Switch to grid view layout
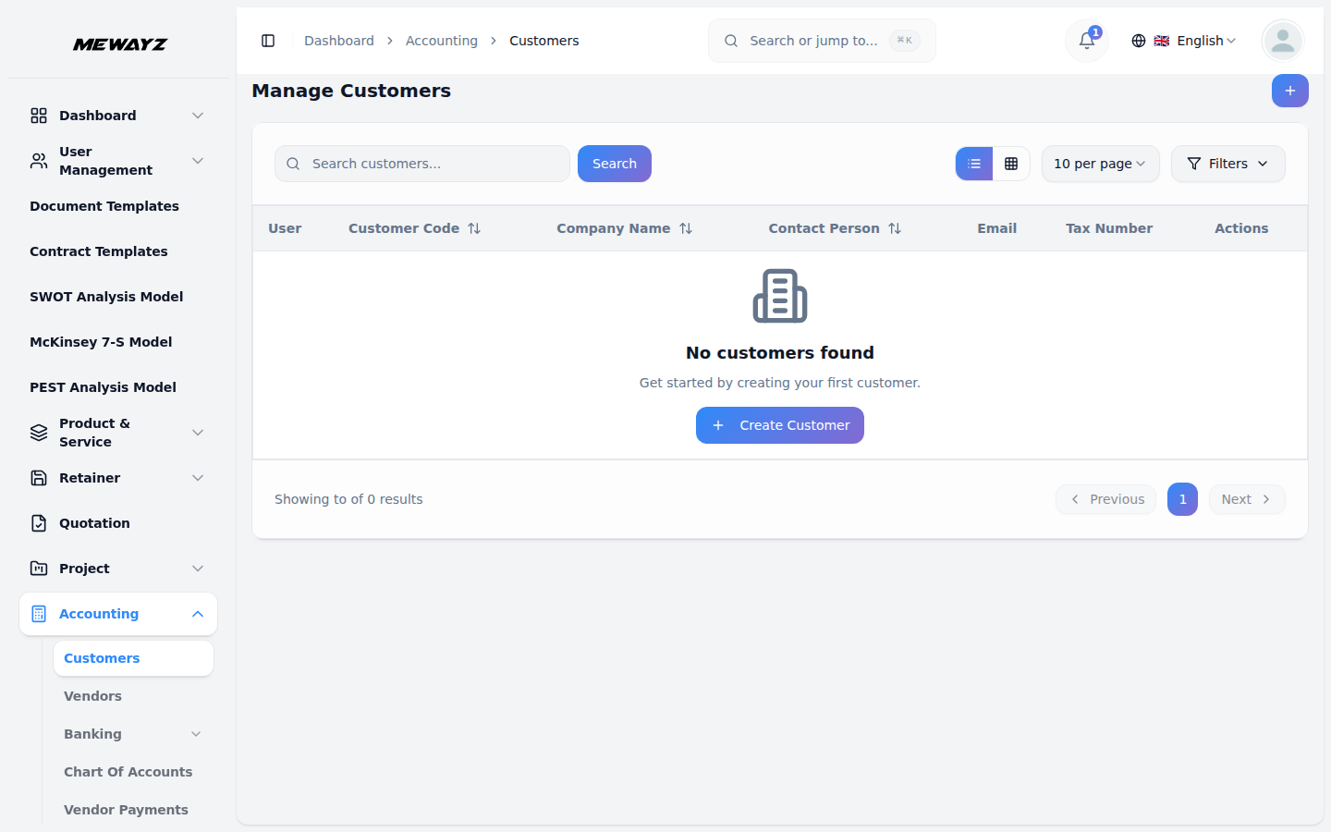The image size is (1331, 832). (x=1012, y=164)
